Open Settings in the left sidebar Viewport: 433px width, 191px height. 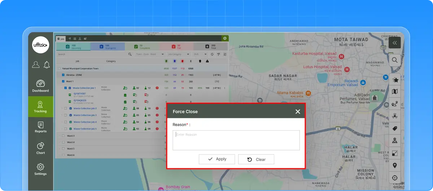pyautogui.click(x=40, y=169)
